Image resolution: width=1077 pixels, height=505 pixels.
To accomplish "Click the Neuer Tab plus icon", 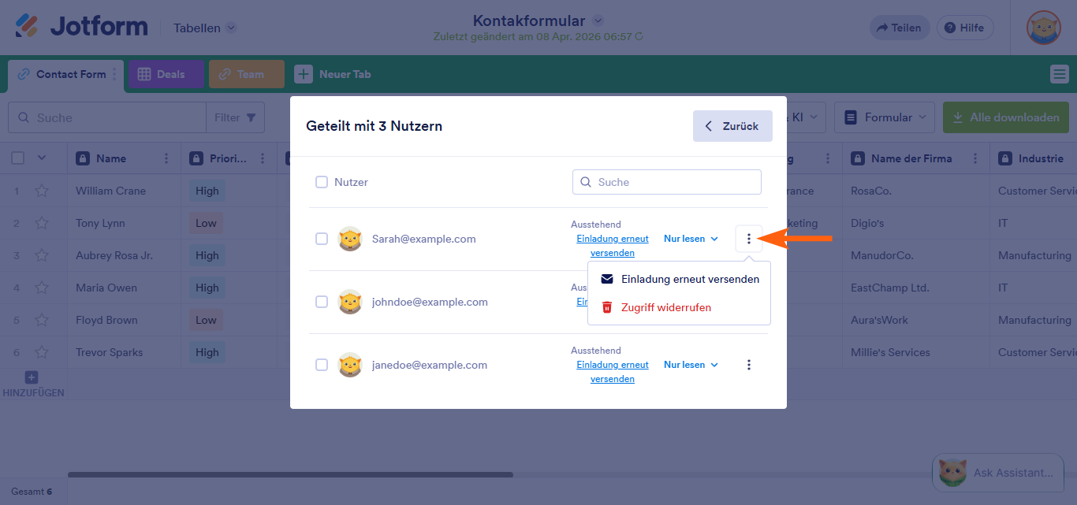I will click(x=303, y=73).
